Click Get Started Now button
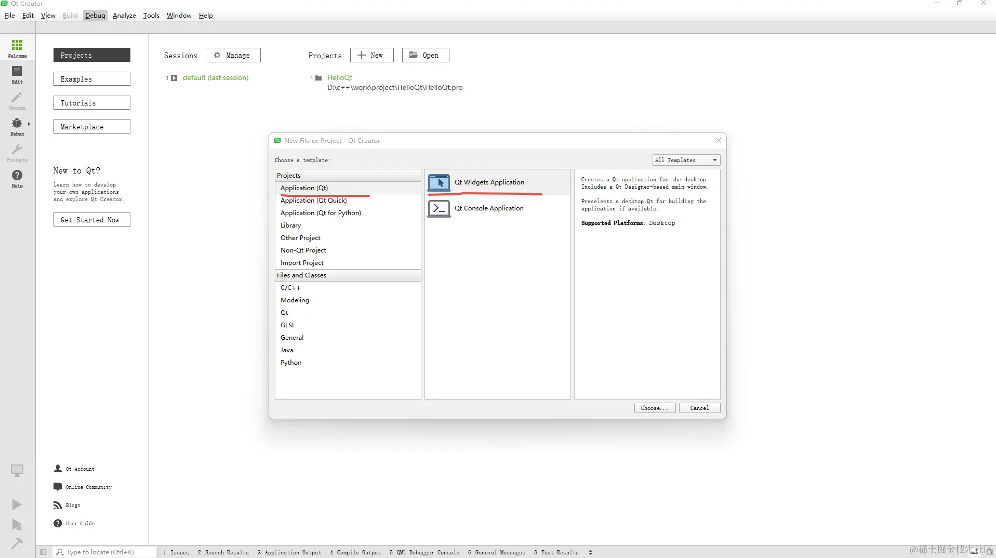The width and height of the screenshot is (996, 558). (91, 220)
